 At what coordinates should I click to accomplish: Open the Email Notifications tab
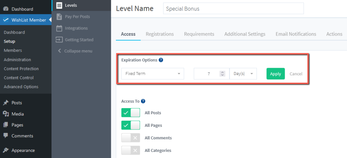[x=296, y=34]
